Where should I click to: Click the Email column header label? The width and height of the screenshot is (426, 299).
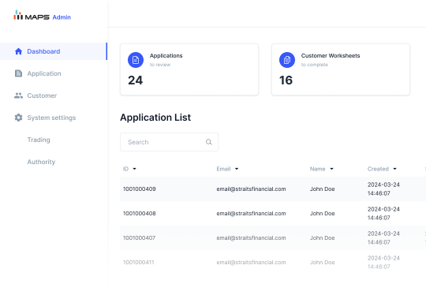point(223,169)
